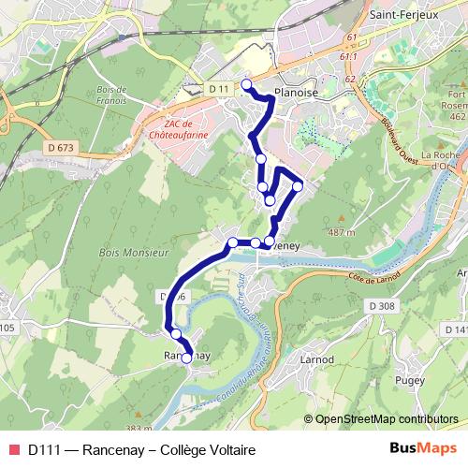
Task: Click the D 673 road shield
Action: 61,147
